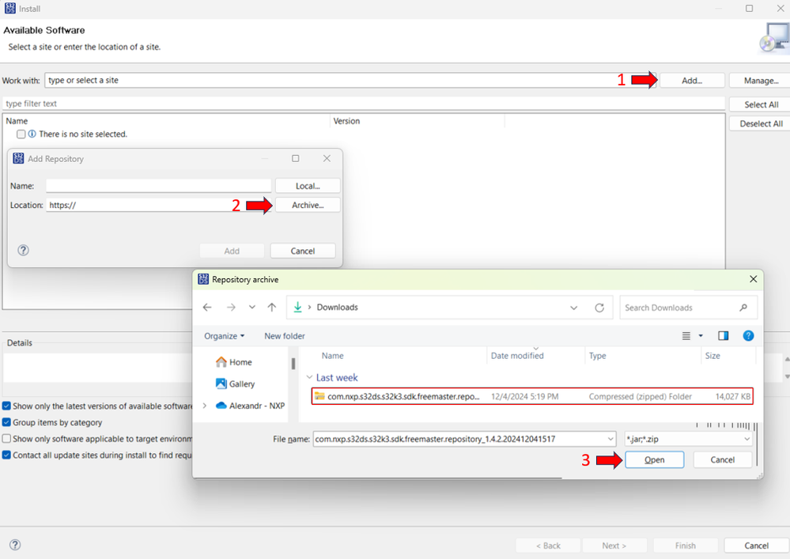Collapse the 'Last week' group

[x=309, y=377]
